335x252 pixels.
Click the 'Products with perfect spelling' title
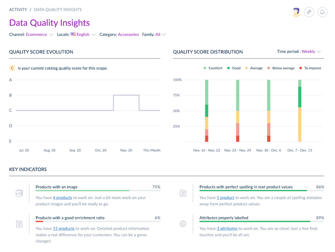(246, 187)
